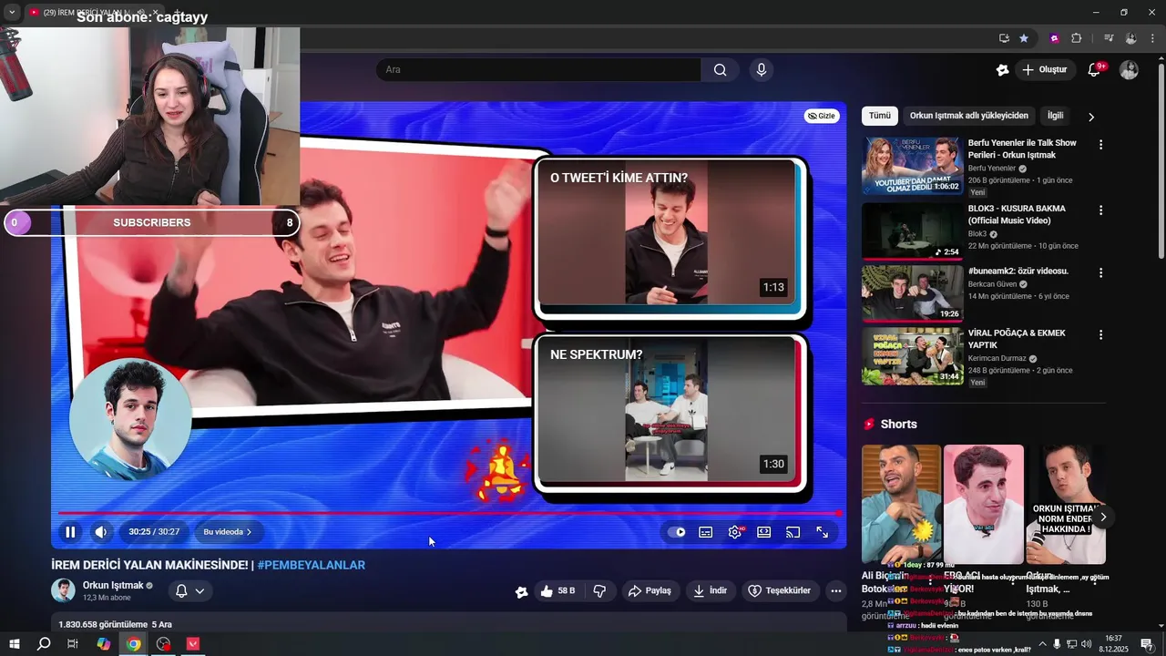
Task: Open more actions three-dot menu under video
Action: tap(835, 591)
